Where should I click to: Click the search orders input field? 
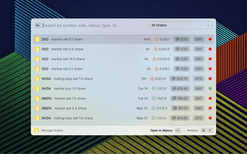click(x=93, y=25)
